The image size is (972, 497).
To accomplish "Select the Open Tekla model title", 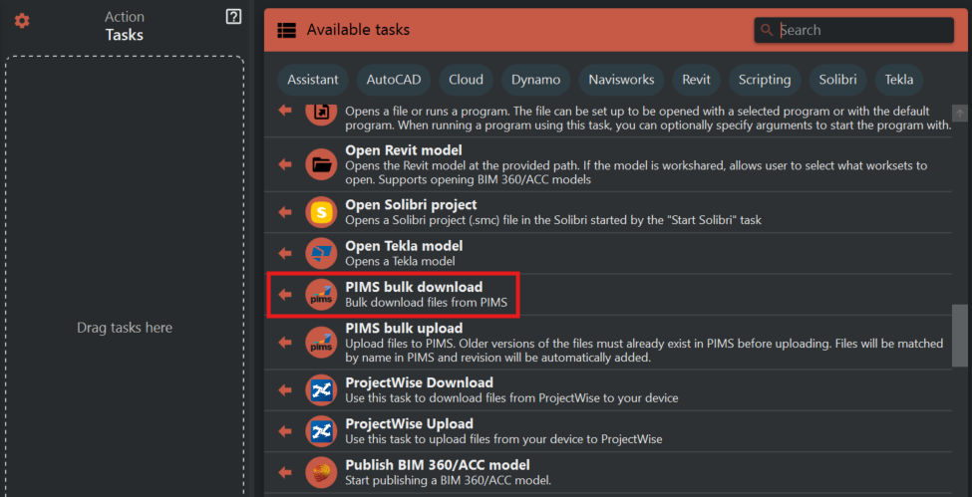I will point(404,246).
